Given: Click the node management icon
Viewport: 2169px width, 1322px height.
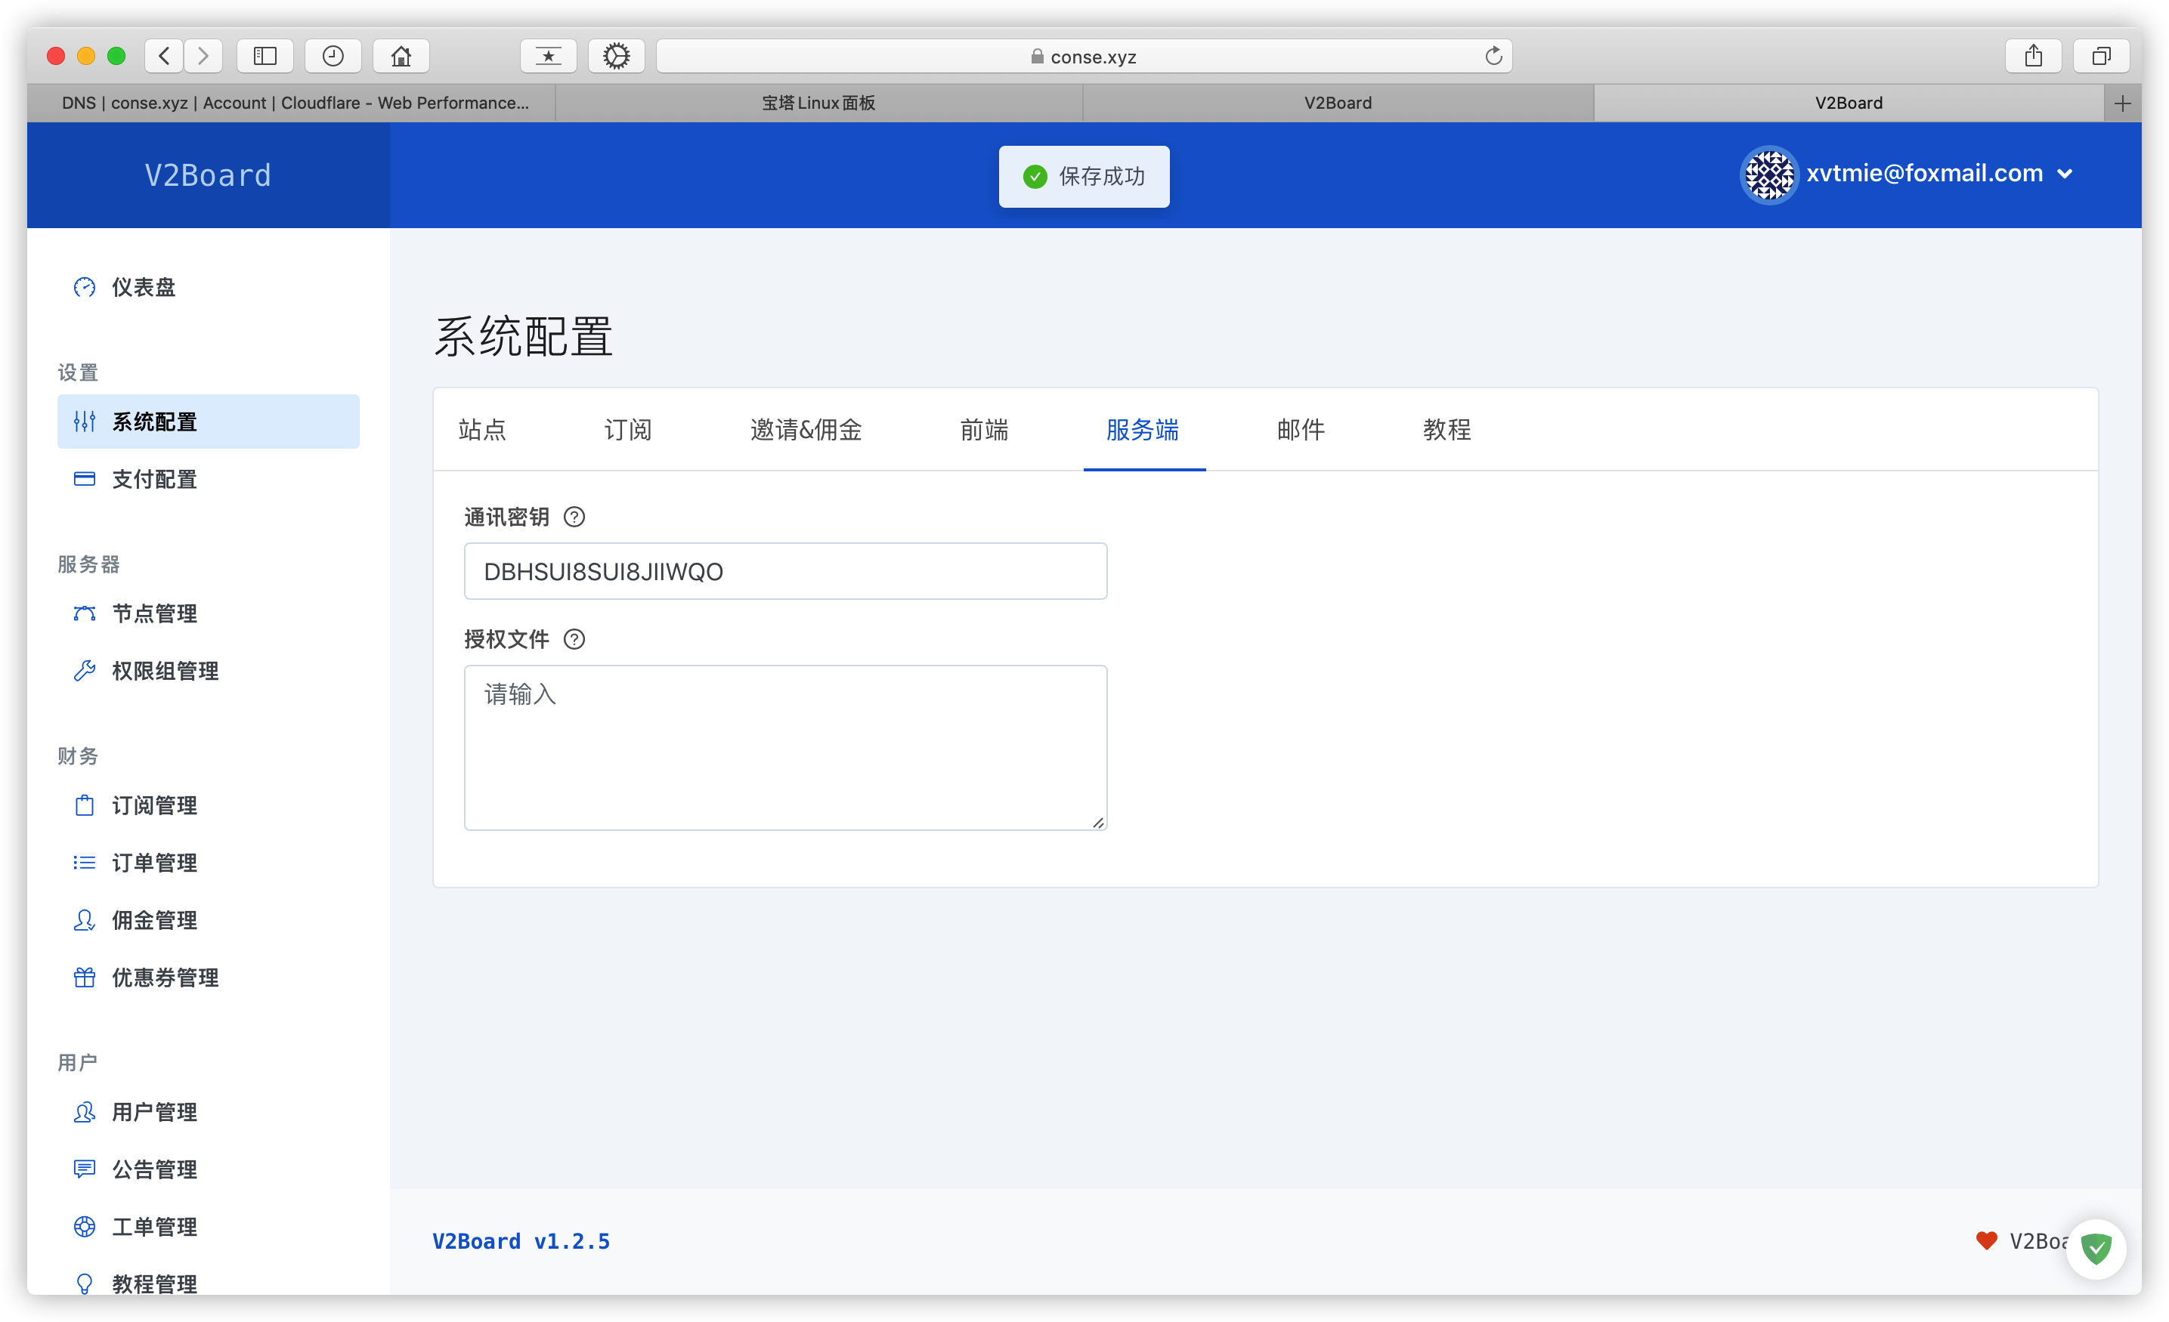Looking at the screenshot, I should 85,613.
